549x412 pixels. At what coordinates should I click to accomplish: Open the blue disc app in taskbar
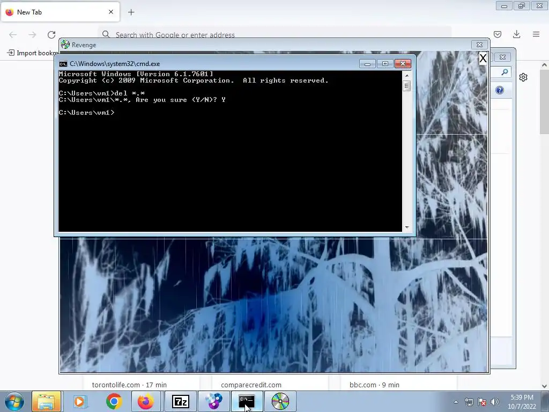(x=213, y=401)
